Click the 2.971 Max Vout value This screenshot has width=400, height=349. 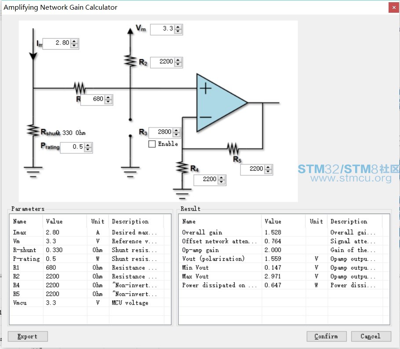273,276
